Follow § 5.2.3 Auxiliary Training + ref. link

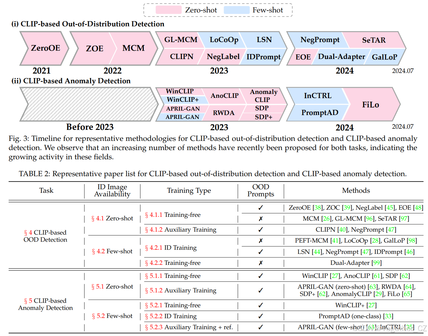(x=189, y=327)
